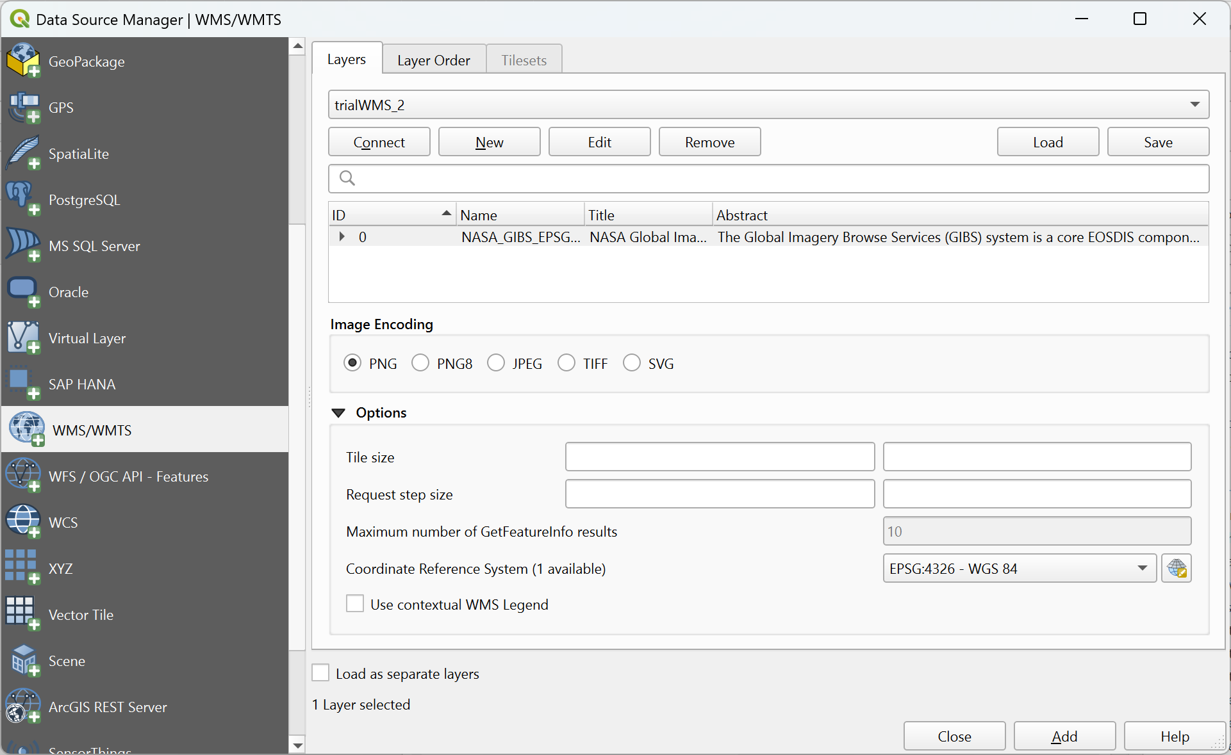The height and width of the screenshot is (755, 1231).
Task: Minimize the Data Source Manager window
Action: (1082, 19)
